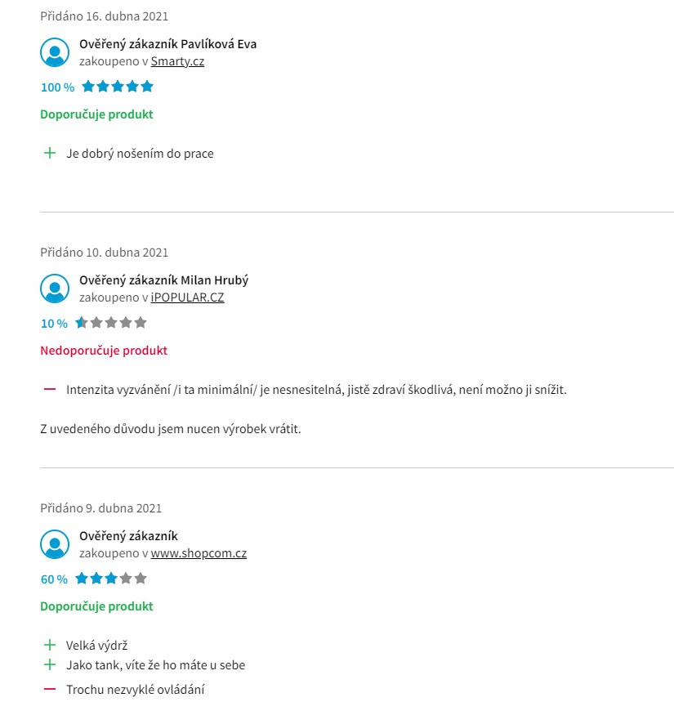Click the anonymous verified customer's avatar icon
The height and width of the screenshot is (702, 674).
(x=55, y=544)
